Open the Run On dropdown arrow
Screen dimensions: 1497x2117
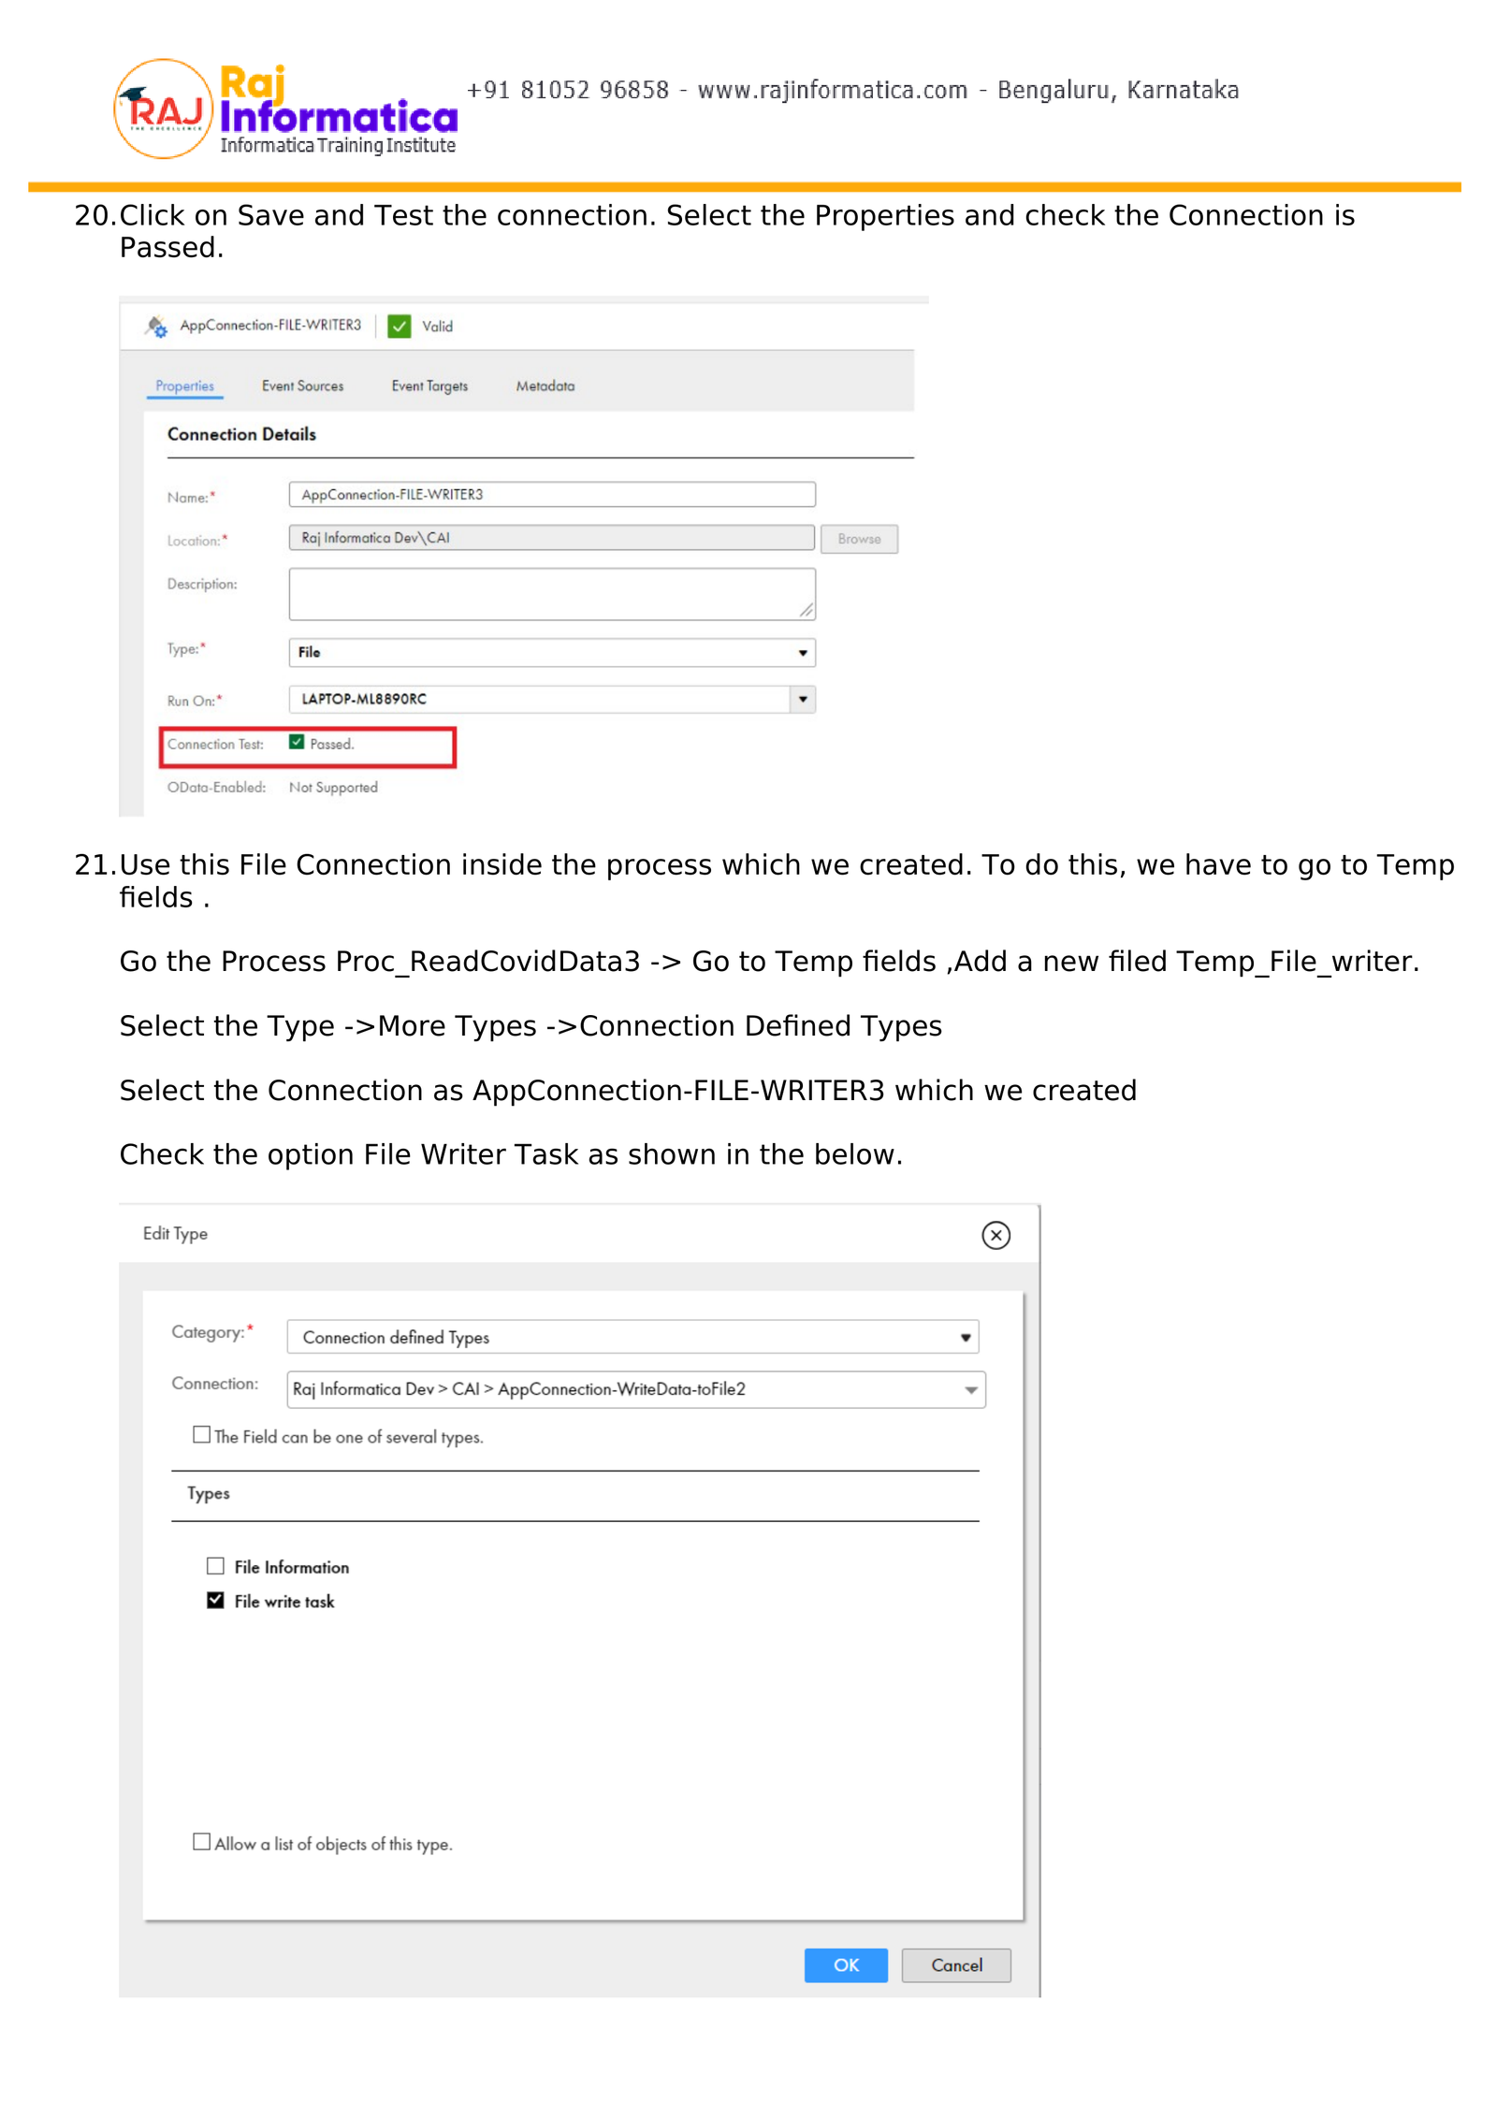click(802, 700)
